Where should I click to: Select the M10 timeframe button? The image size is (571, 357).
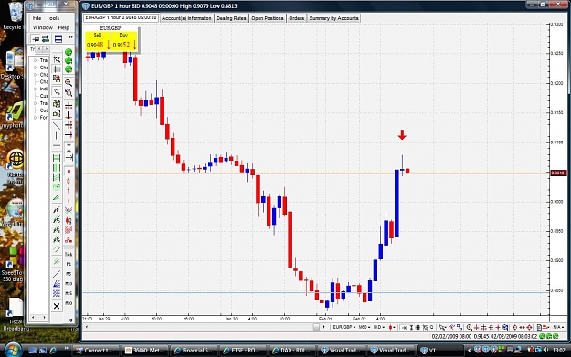69,283
